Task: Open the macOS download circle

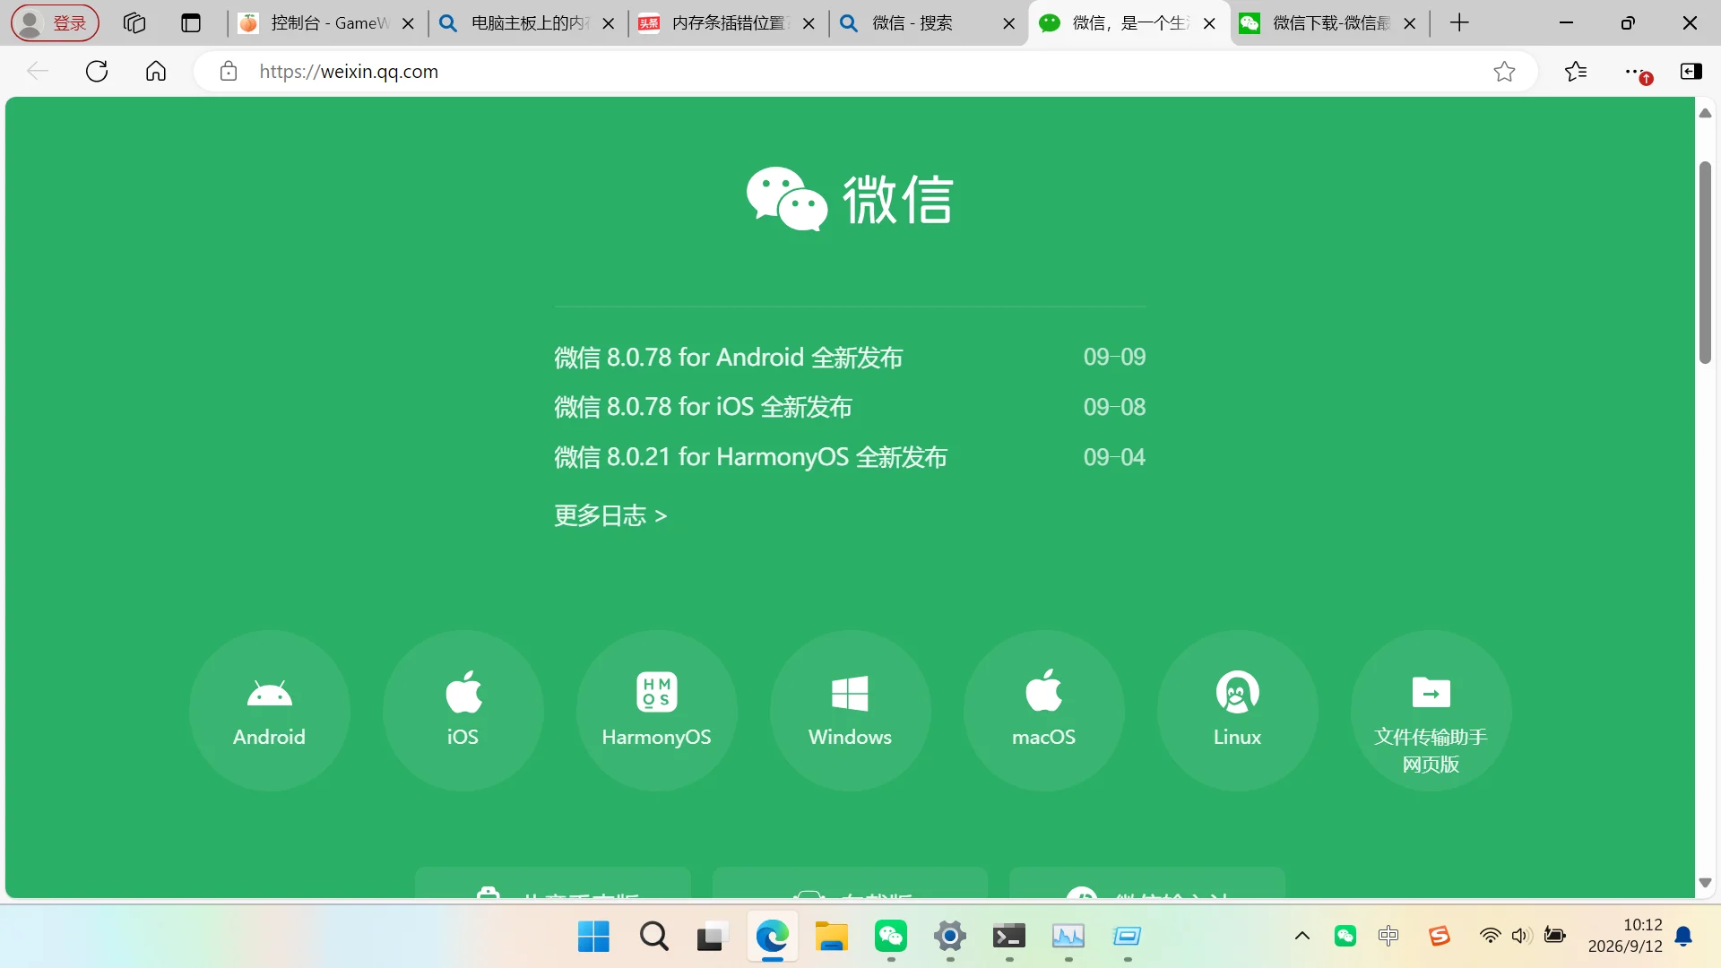Action: 1043,710
